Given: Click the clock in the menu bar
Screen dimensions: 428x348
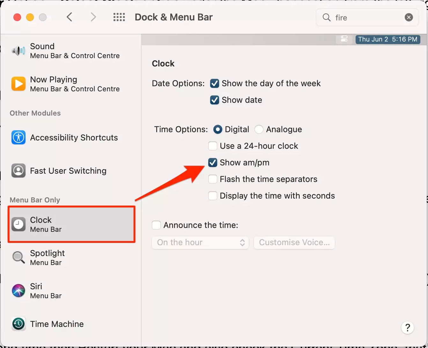Looking at the screenshot, I should (387, 39).
